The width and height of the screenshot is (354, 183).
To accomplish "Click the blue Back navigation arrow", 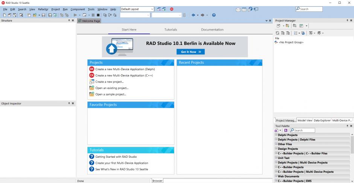I will 193,15.
